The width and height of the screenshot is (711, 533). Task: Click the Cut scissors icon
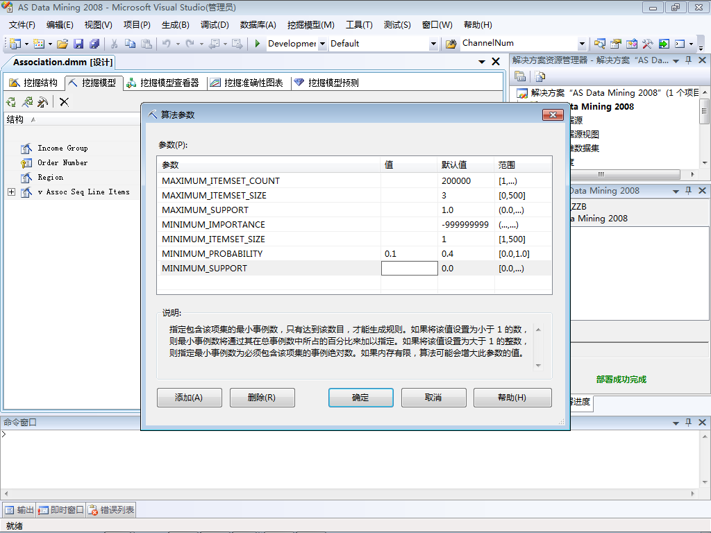115,44
